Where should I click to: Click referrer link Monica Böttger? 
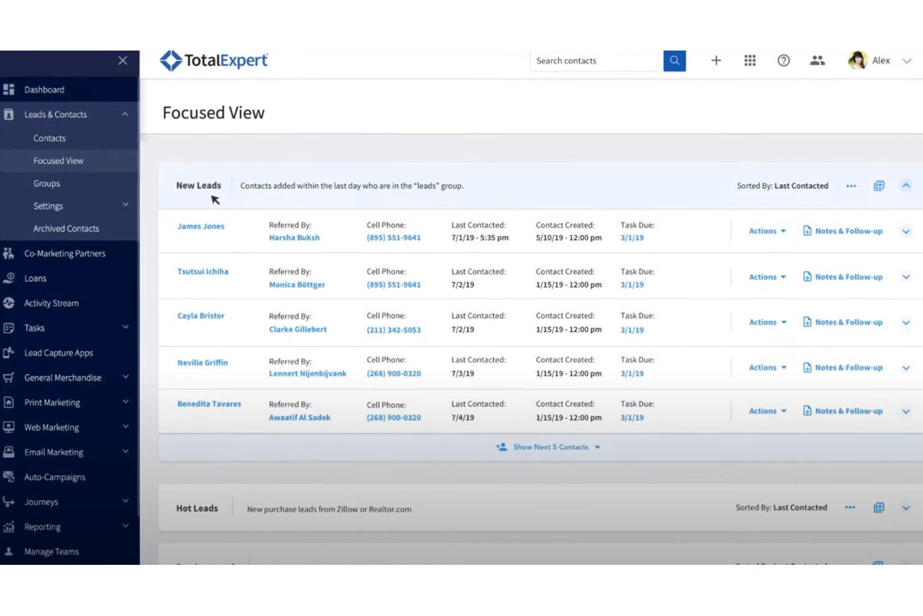(x=297, y=285)
